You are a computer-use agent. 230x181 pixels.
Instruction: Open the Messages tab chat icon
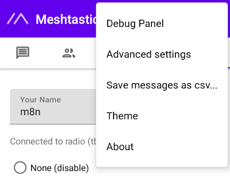click(23, 53)
